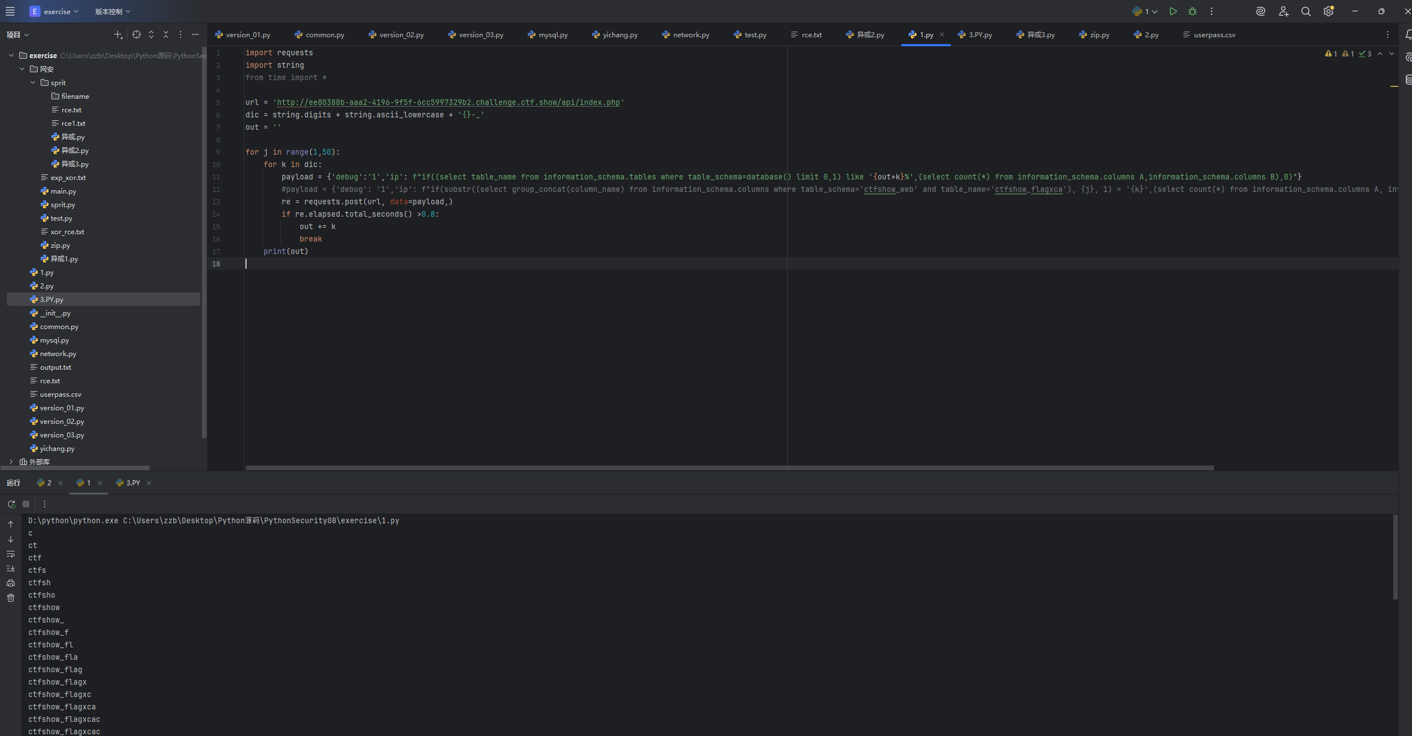The width and height of the screenshot is (1412, 736).
Task: Click the Print console output icon
Action: [11, 583]
